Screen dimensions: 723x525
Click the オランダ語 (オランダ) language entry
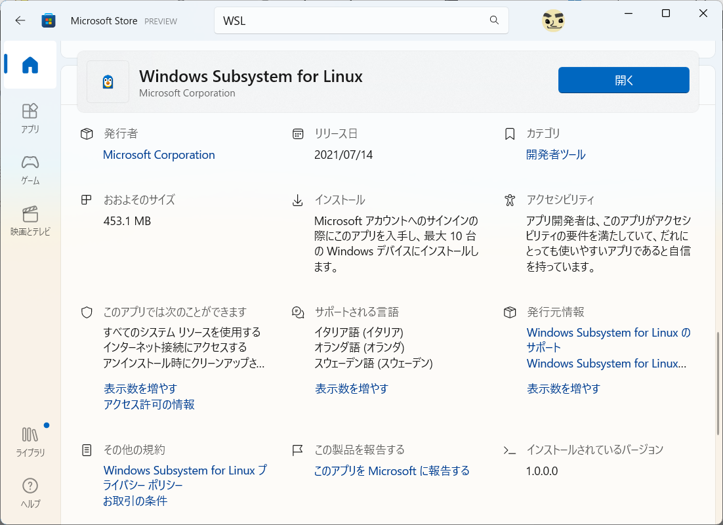point(359,347)
